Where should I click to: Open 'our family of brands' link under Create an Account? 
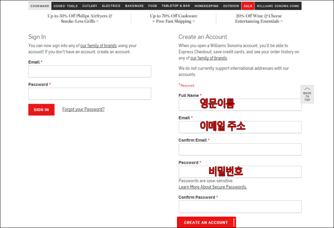tap(208, 58)
